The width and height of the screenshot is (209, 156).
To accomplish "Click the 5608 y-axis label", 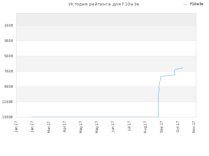I will 8,56.
